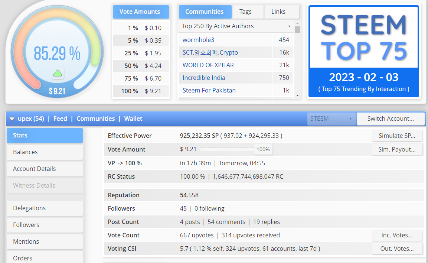
Task: Click the 1,646,677,744,698,047 RC value
Action: coord(248,177)
